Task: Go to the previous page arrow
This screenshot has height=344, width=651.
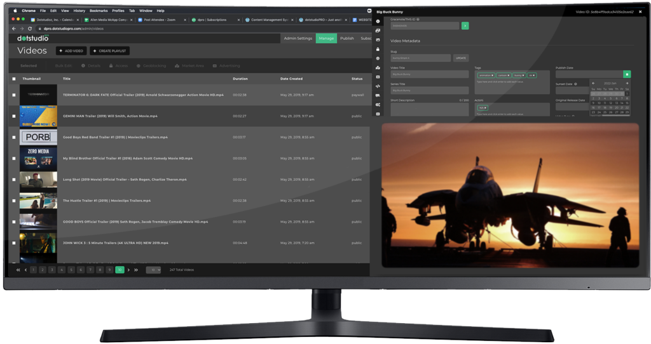Action: 25,270
